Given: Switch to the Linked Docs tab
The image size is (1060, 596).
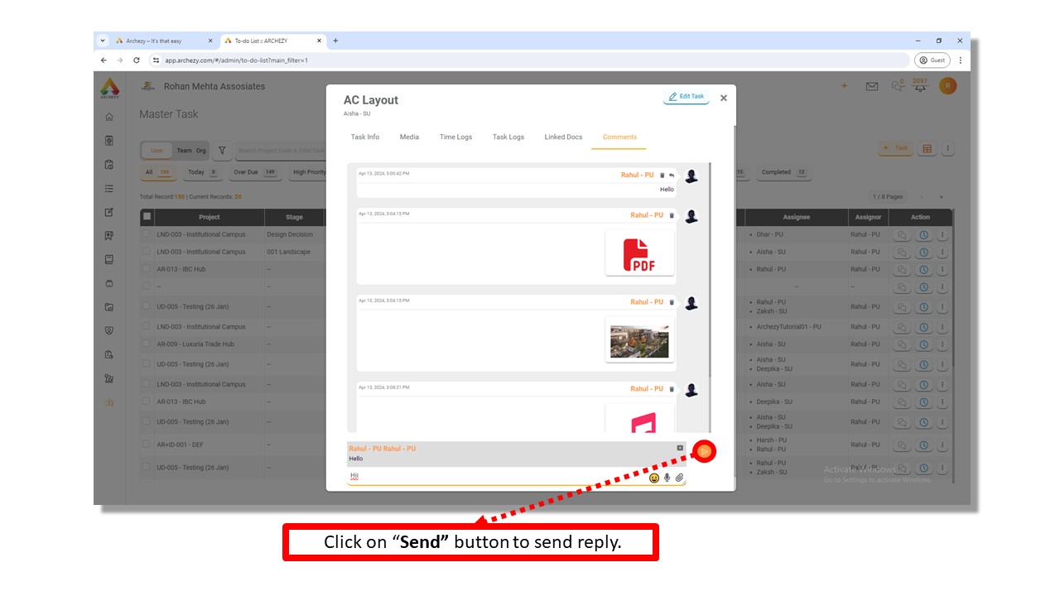Looking at the screenshot, I should point(563,137).
